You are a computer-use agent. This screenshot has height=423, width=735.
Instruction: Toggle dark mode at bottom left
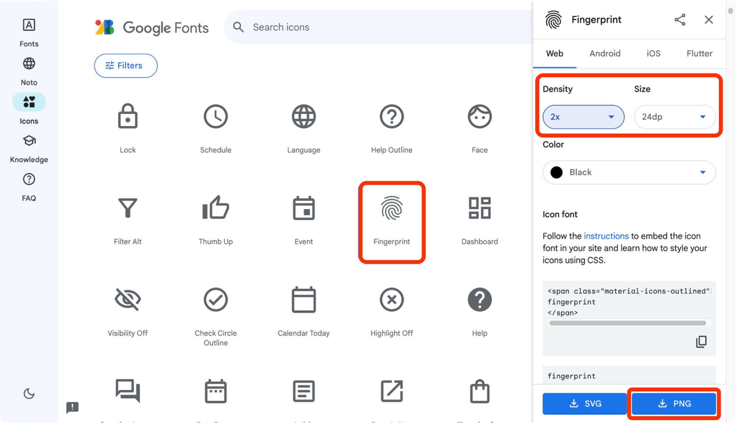[x=29, y=394]
